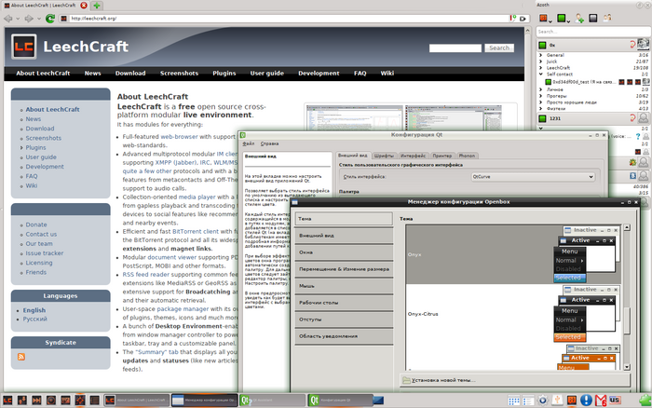Screen dimensions: 652x408
Task: Click the green cloud tray icon
Action: pos(645,401)
